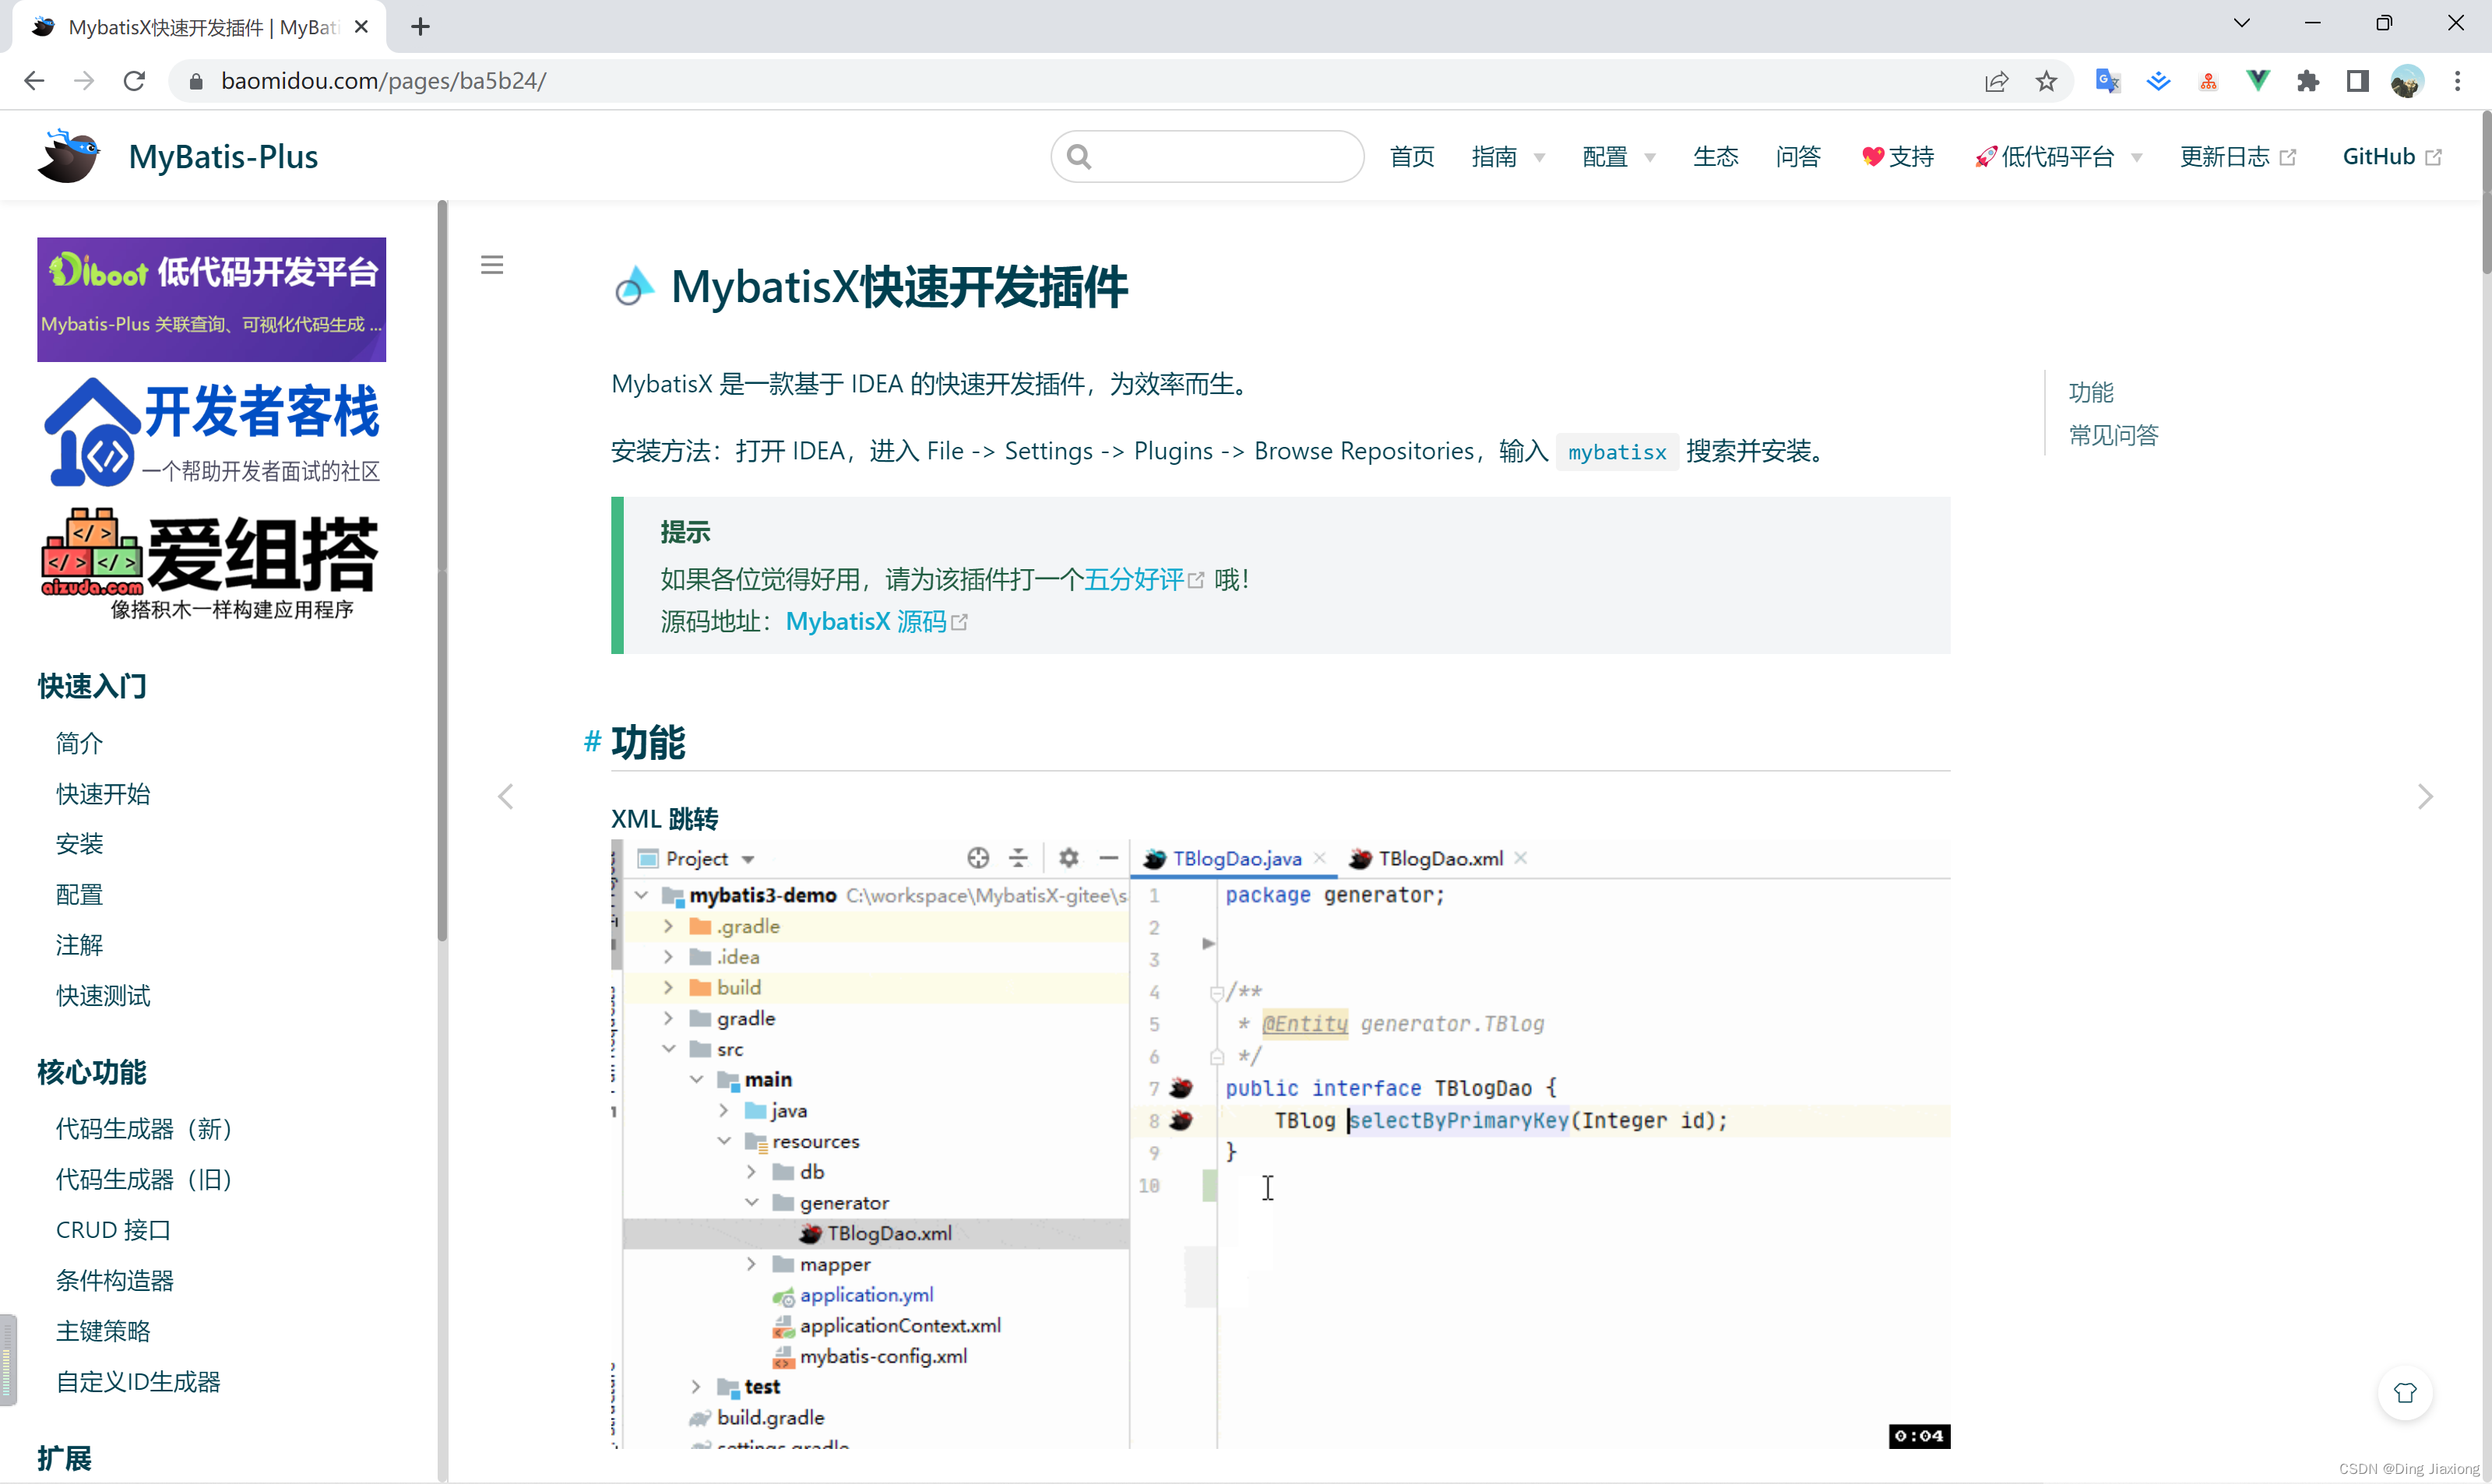Open 快速开始 in the sidebar
This screenshot has width=2492, height=1484.
103,794
